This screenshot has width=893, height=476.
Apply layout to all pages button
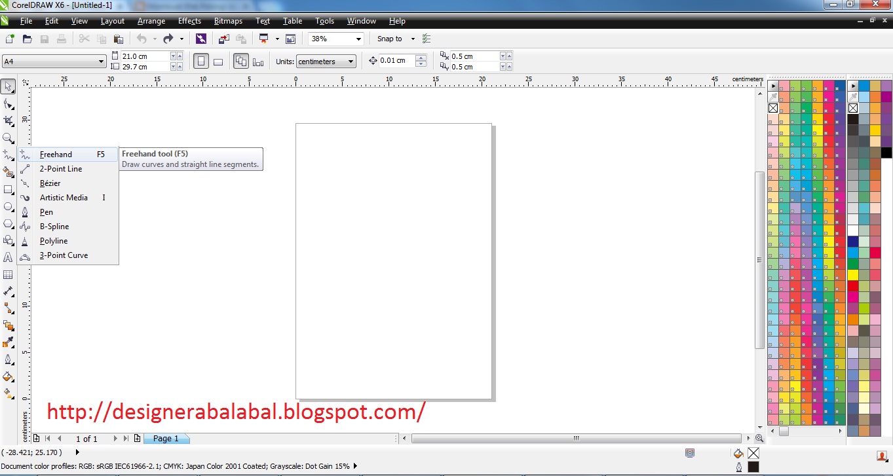coord(241,62)
